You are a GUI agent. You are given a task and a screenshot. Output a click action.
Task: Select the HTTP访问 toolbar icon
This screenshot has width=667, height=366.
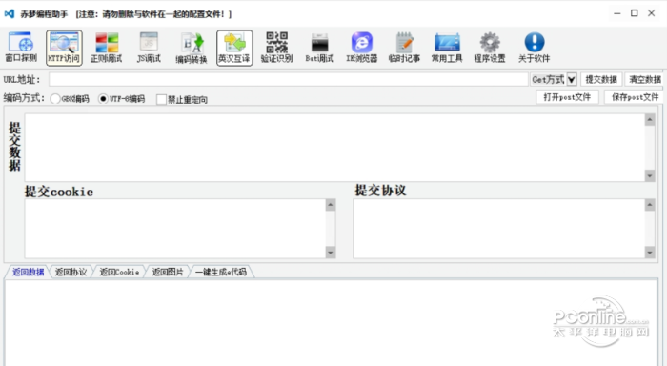pyautogui.click(x=64, y=48)
